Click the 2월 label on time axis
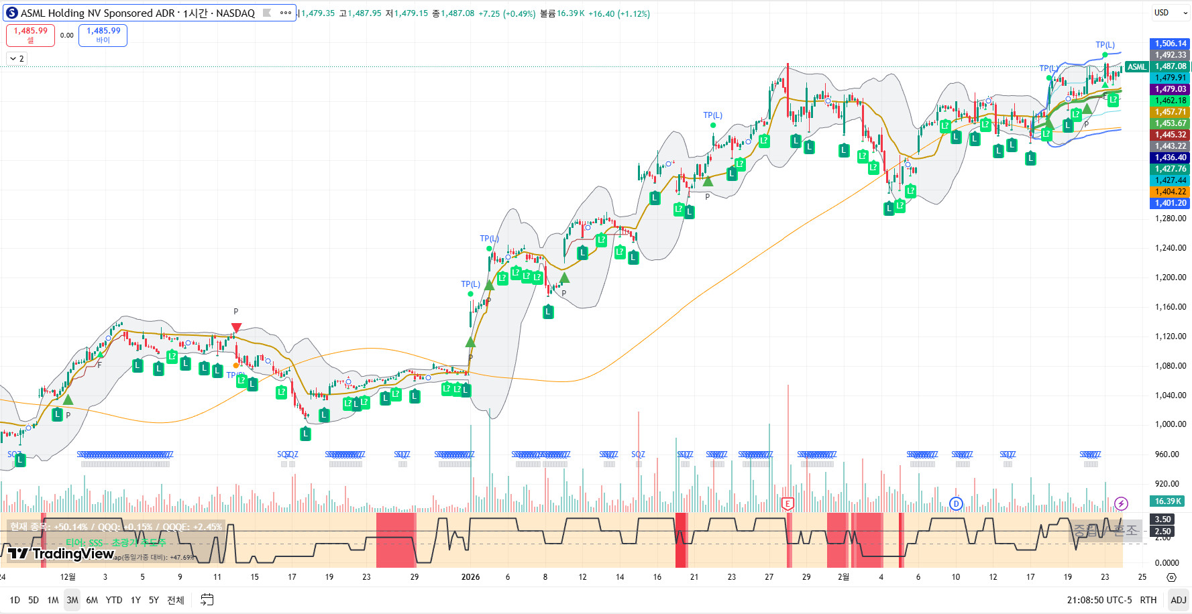Image resolution: width=1192 pixels, height=614 pixels. tap(843, 577)
